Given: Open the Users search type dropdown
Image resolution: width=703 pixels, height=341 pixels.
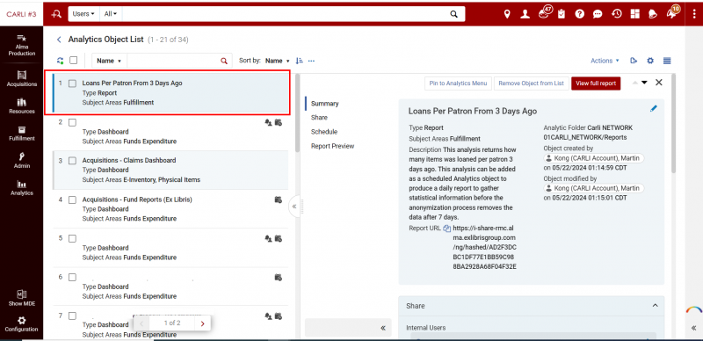Looking at the screenshot, I should pyautogui.click(x=83, y=14).
